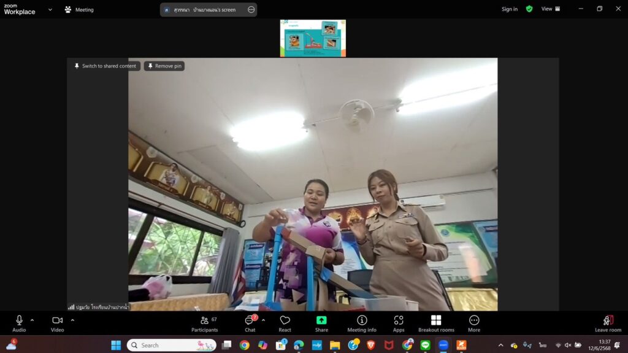Screen dimensions: 628x353
Task: Click the green Share screen button
Action: (321, 324)
